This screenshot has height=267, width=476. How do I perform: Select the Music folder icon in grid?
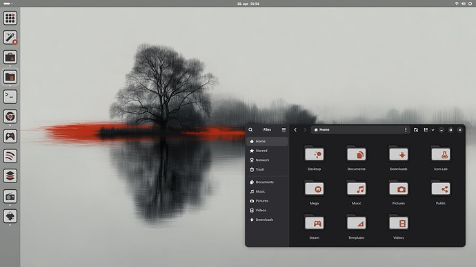[357, 189]
